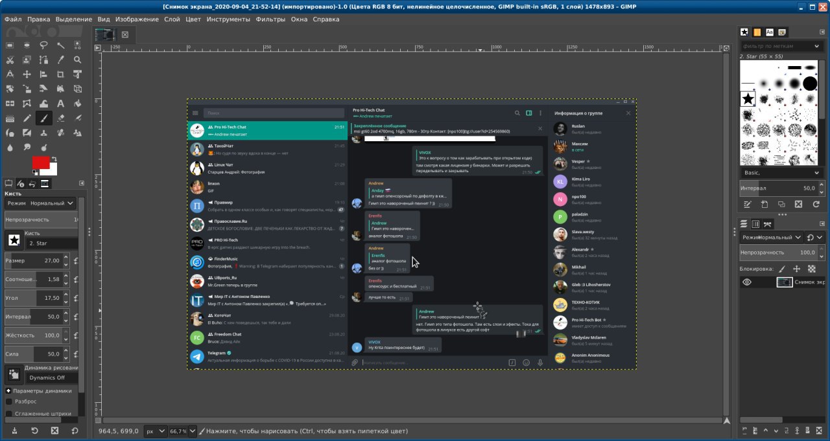The image size is (830, 441).
Task: Open tool options tab configuration menu arrow
Action: click(x=81, y=183)
